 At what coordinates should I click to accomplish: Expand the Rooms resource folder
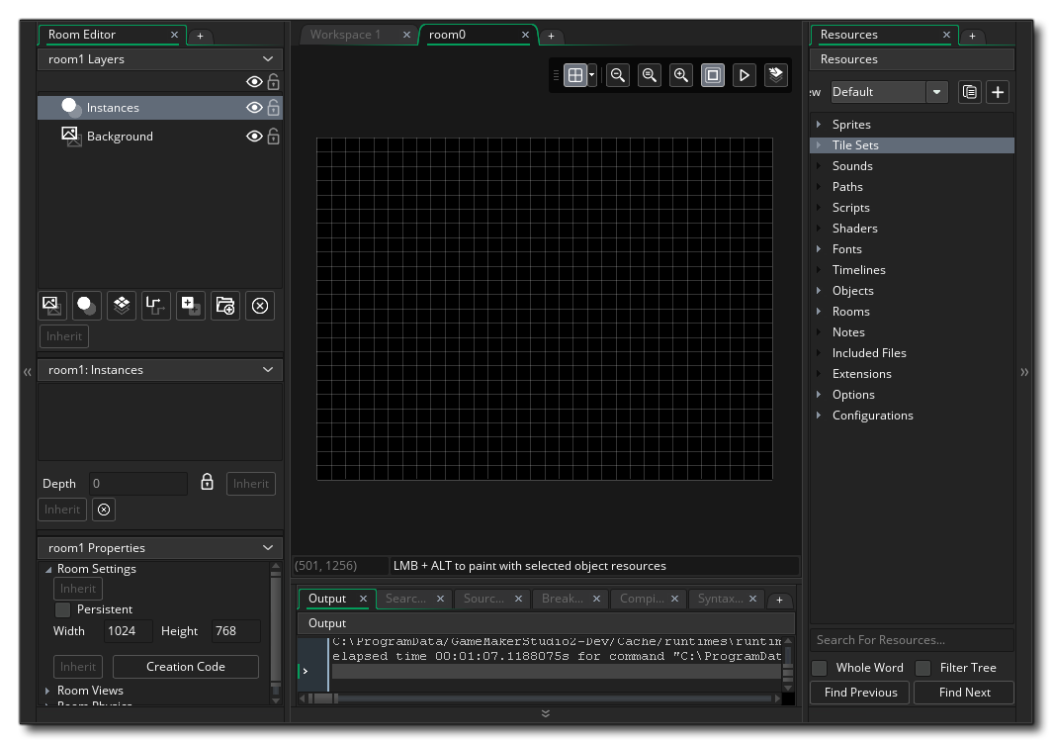[819, 312]
